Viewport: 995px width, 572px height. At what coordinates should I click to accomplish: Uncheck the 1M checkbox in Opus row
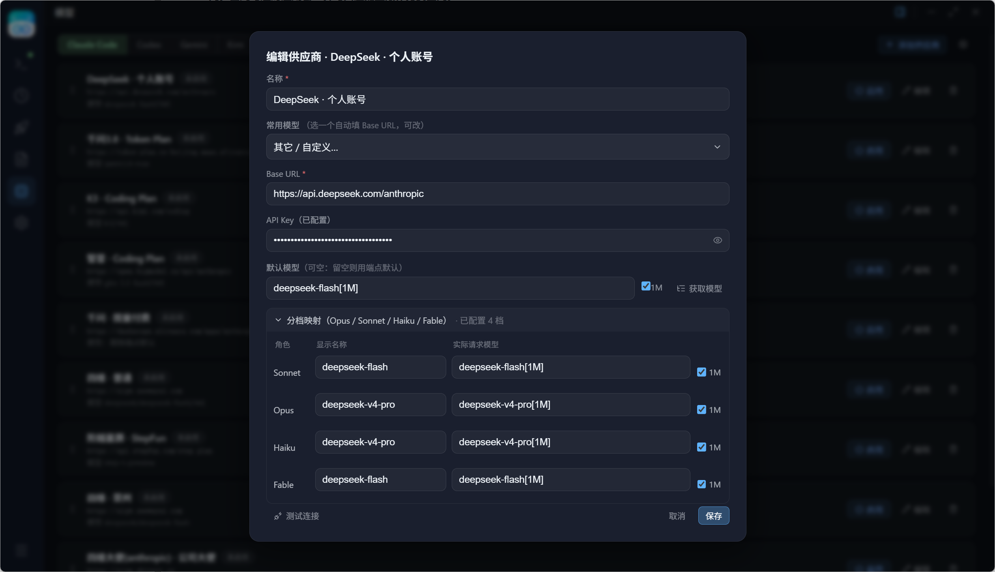(x=701, y=410)
